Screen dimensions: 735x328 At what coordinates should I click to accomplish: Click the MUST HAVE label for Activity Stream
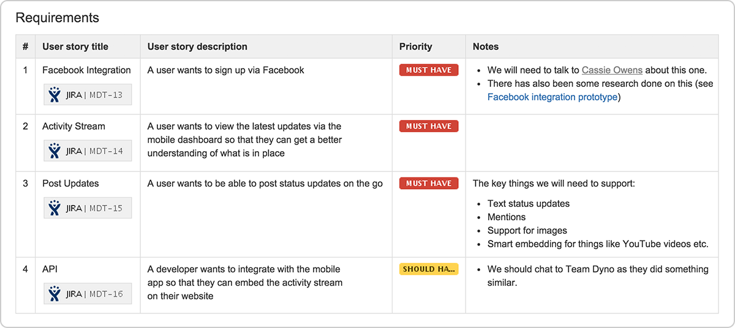pyautogui.click(x=429, y=127)
